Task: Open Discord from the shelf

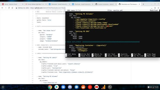Action: [70, 87]
